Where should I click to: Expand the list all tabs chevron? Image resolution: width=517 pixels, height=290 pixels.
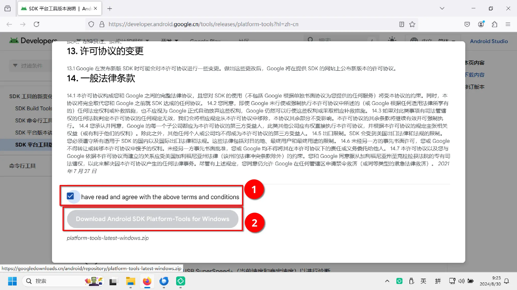pos(442,8)
